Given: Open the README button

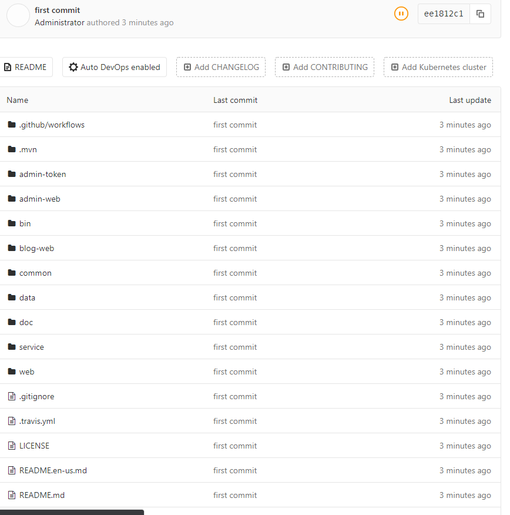Looking at the screenshot, I should point(25,67).
